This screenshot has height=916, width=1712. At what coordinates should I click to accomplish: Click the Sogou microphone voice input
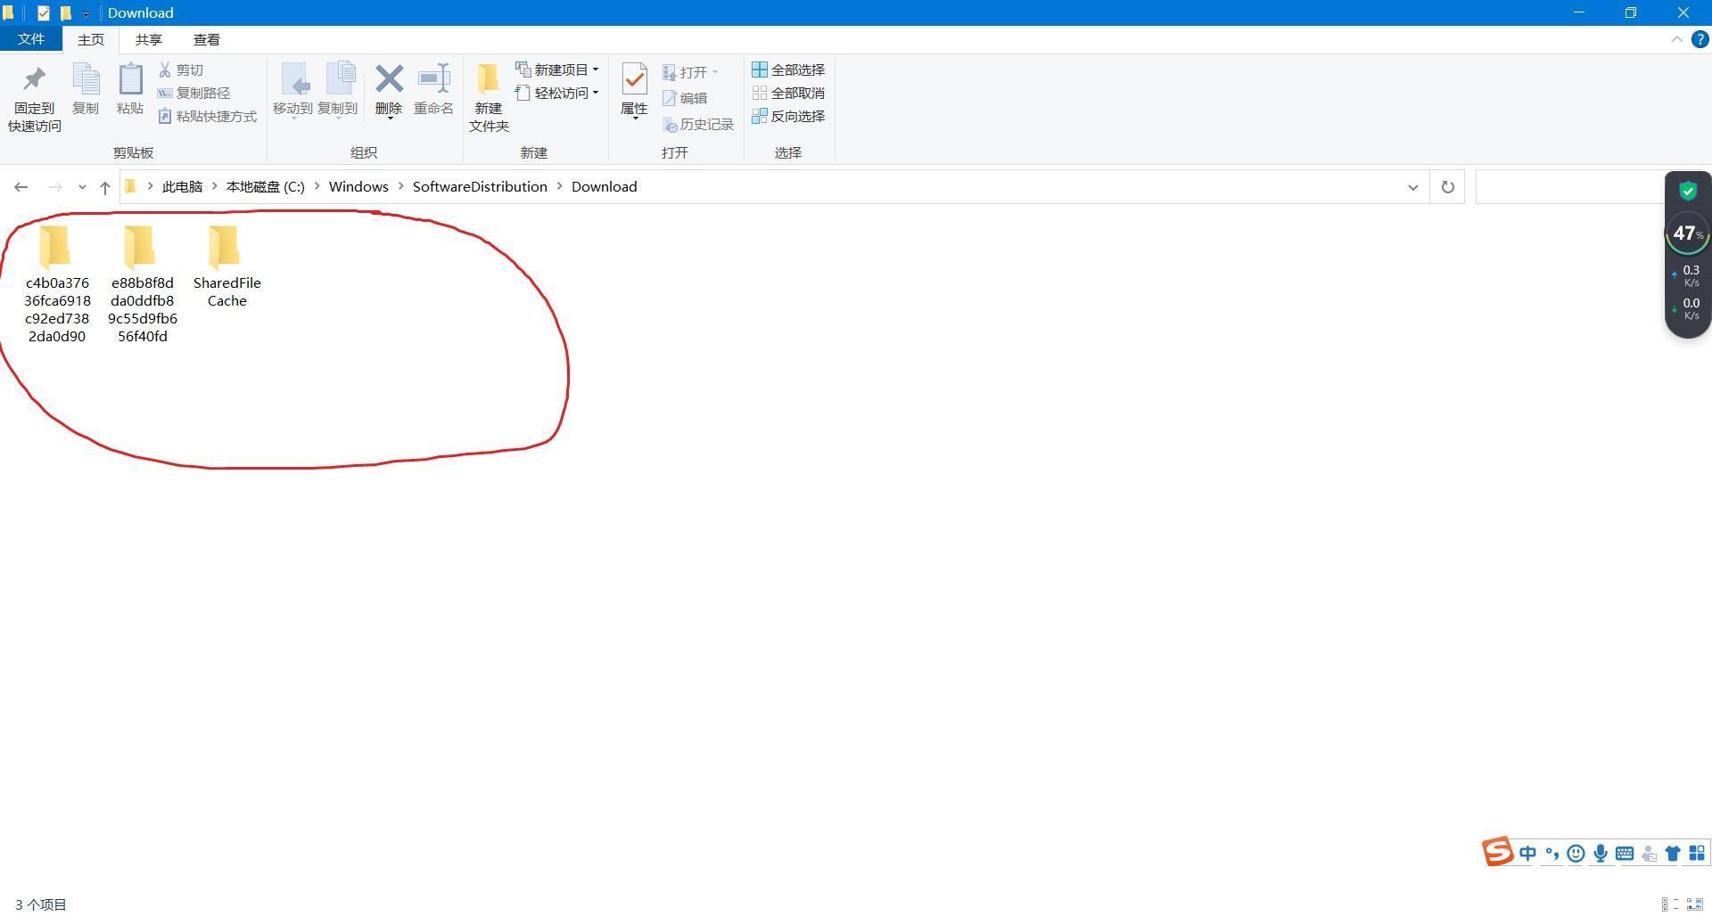1601,854
